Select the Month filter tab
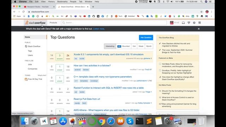 [x=149, y=46]
